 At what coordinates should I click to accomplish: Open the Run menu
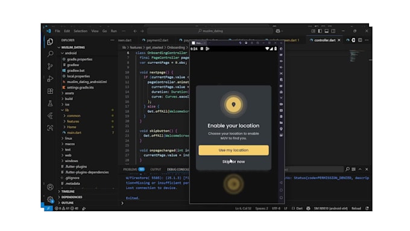tap(114, 31)
